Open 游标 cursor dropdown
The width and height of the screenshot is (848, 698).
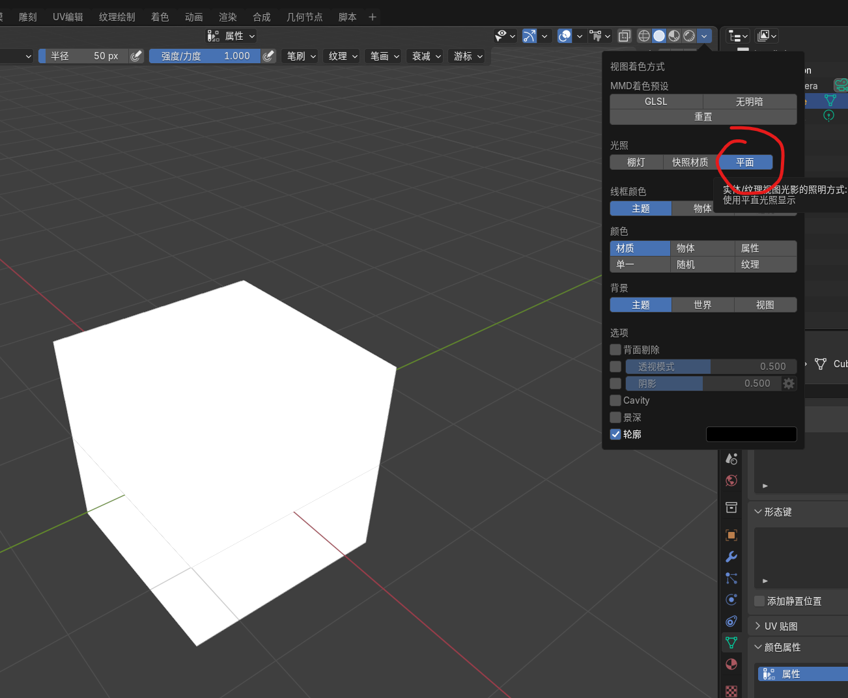pyautogui.click(x=467, y=56)
